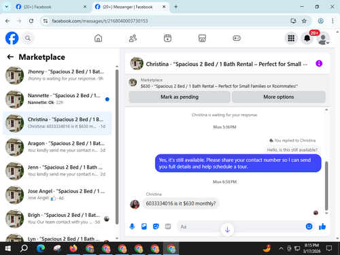Image resolution: width=340 pixels, height=255 pixels.
Task: Open the Gaming controller icon
Action: 237,38
